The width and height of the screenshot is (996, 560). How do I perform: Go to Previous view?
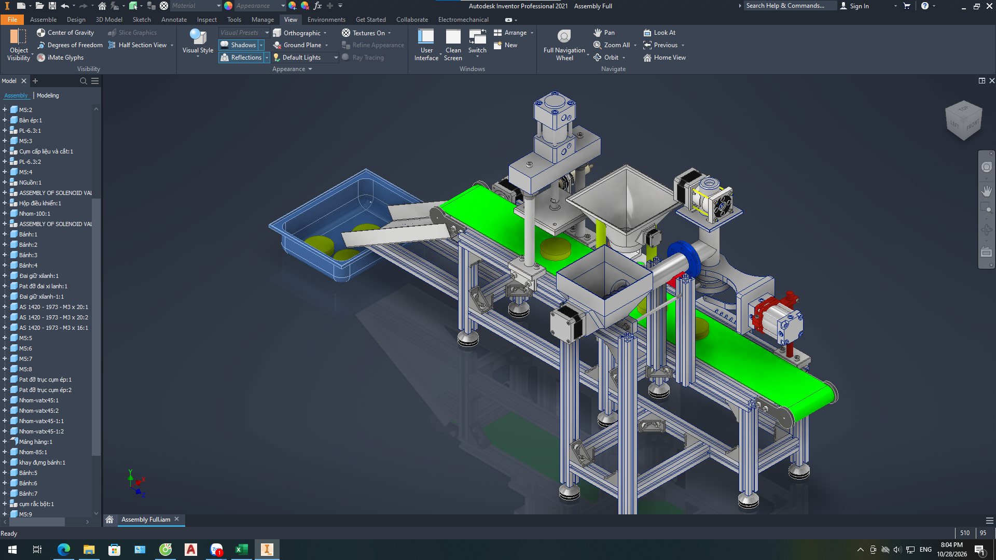pos(660,45)
